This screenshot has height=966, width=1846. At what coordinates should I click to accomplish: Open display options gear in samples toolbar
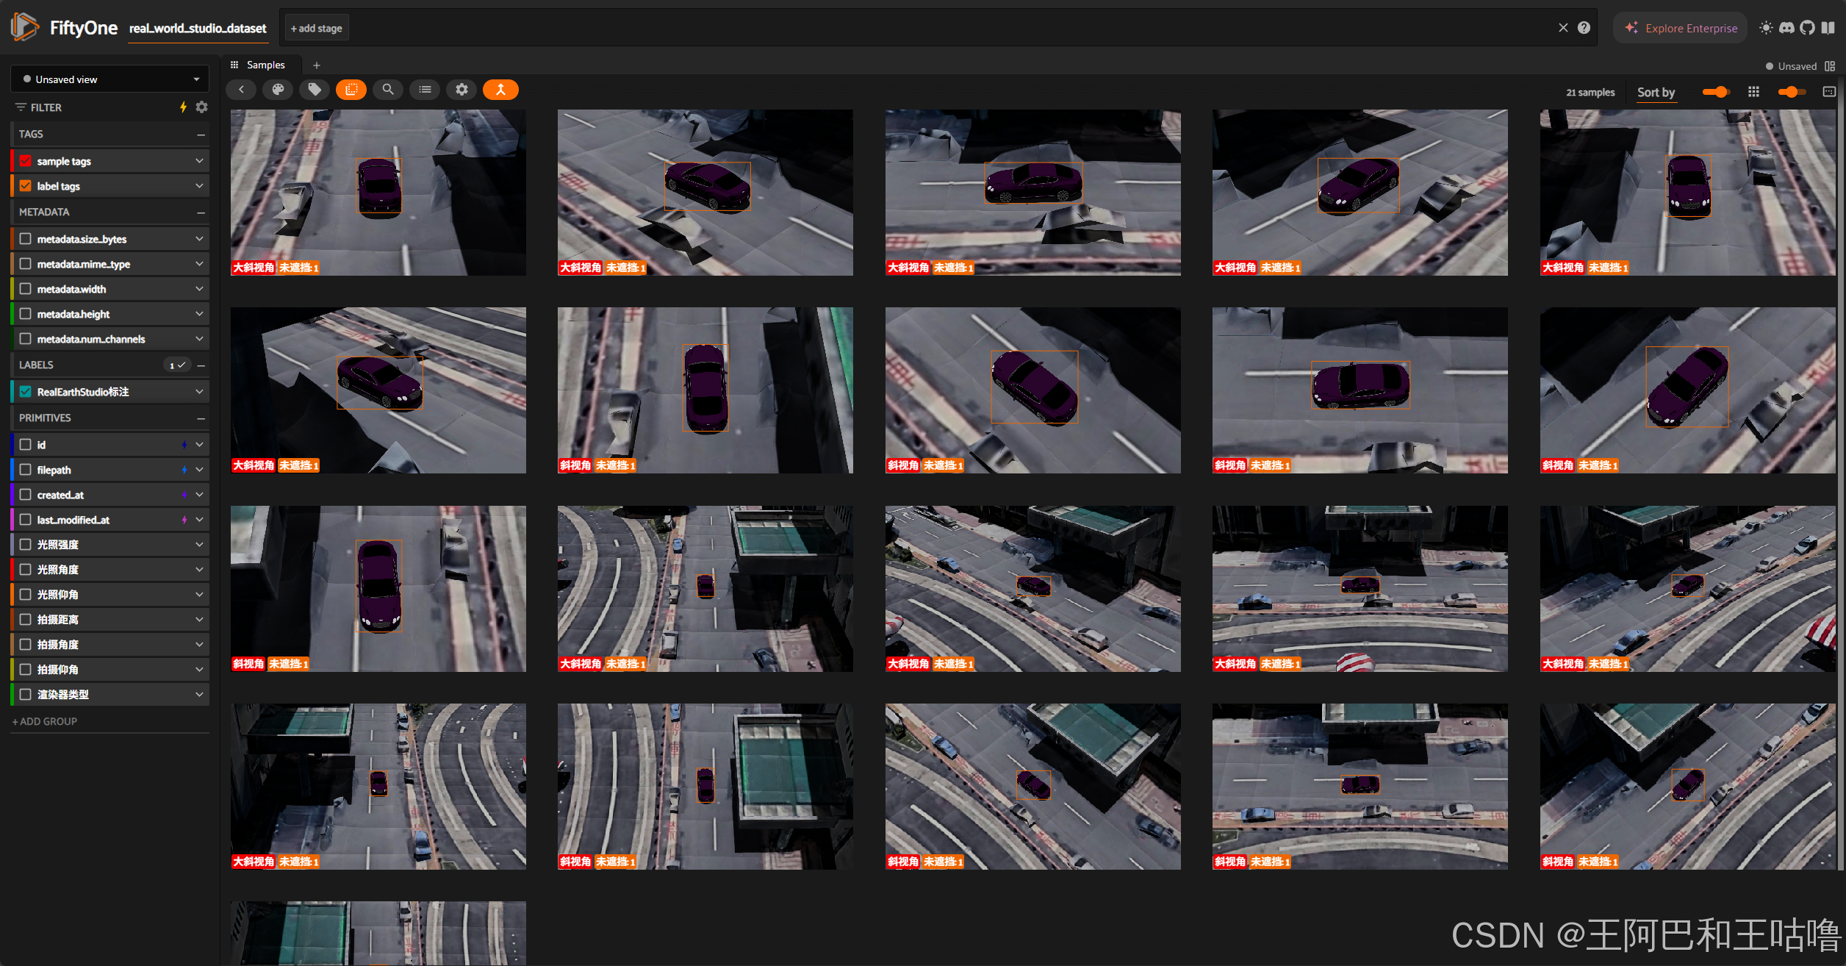(461, 90)
